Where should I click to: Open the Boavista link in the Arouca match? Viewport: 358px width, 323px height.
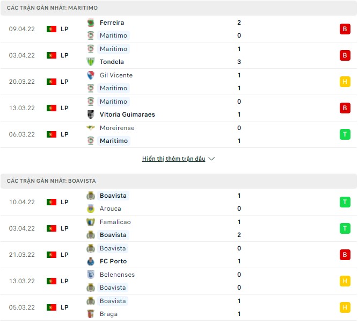click(113, 196)
